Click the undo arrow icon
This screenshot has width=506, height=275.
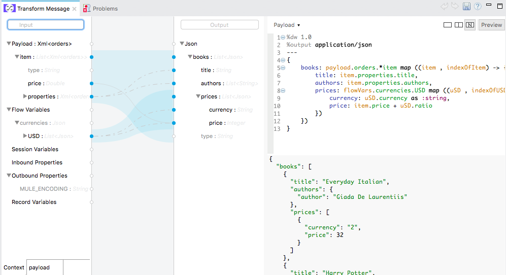pyautogui.click(x=445, y=7)
